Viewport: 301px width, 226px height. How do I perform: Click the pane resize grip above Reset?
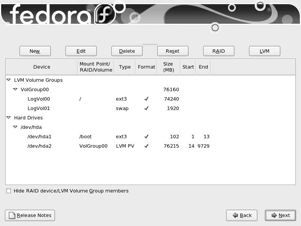point(150,44)
